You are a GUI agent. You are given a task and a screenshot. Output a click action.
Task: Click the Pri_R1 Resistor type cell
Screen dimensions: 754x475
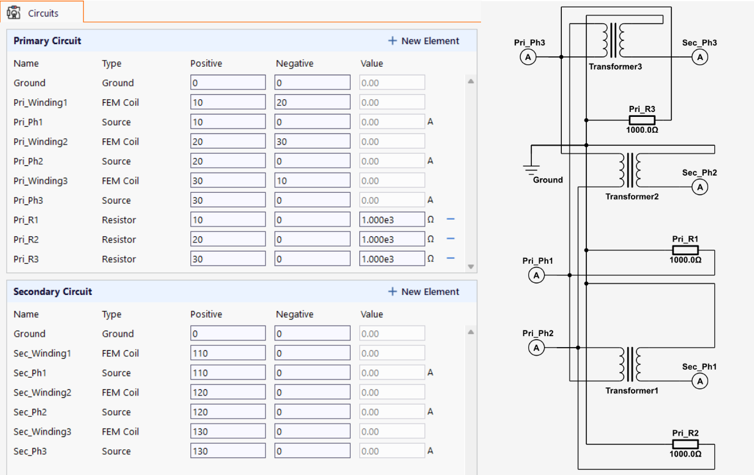tap(119, 220)
